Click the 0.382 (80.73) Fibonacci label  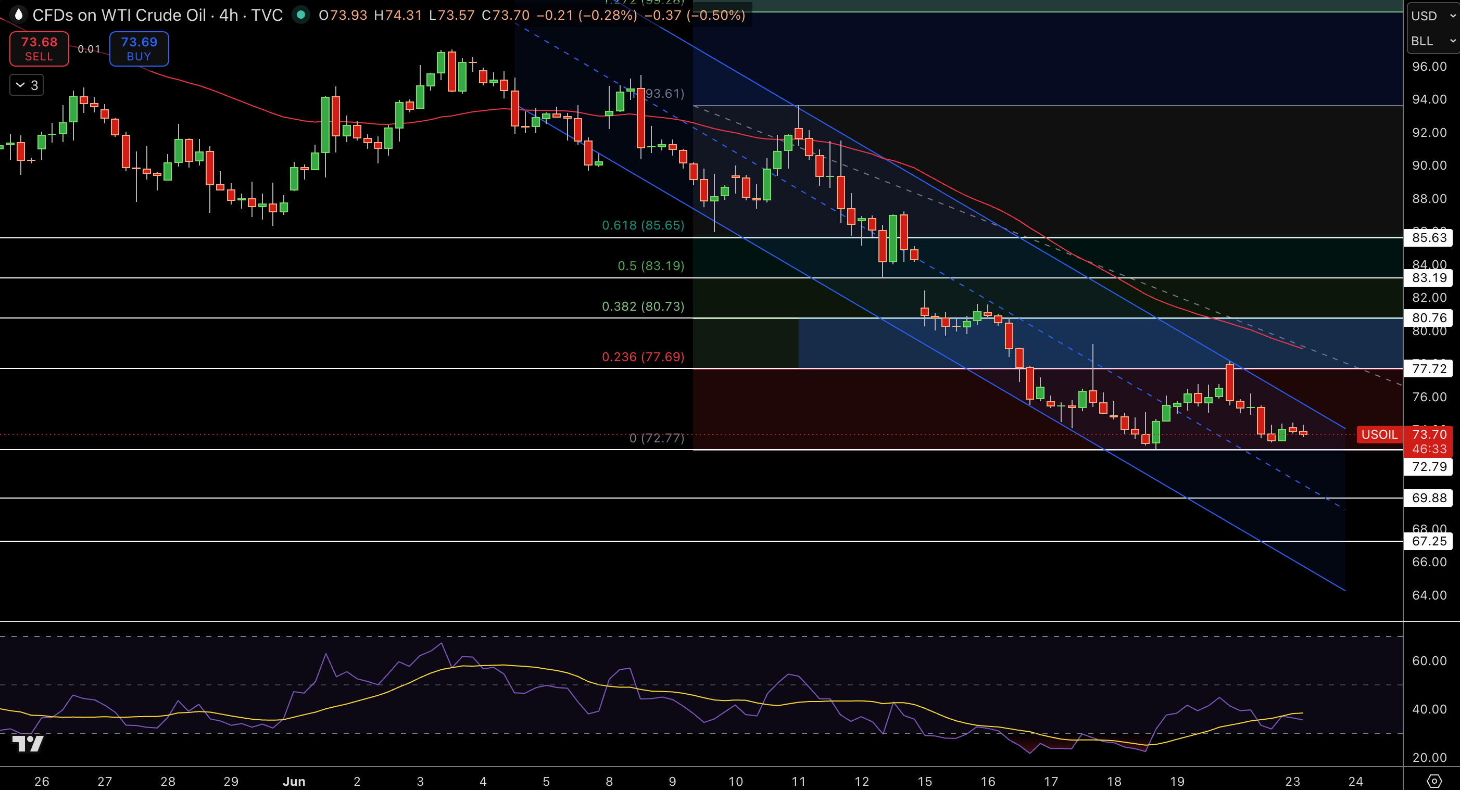[643, 307]
